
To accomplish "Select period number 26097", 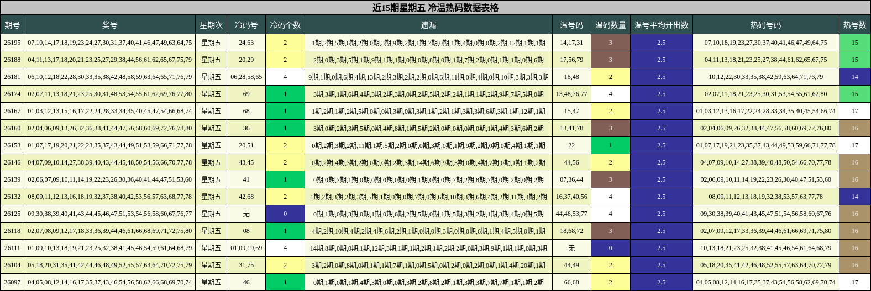I will coord(12,282).
